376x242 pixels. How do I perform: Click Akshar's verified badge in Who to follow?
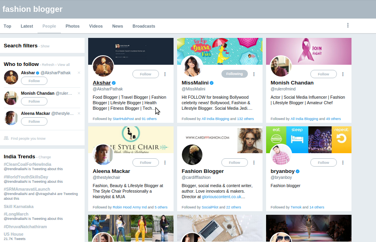pos(38,73)
